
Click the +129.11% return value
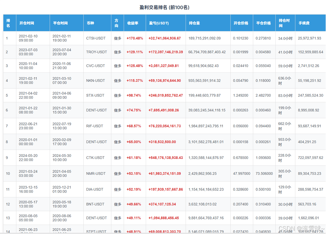135,52
